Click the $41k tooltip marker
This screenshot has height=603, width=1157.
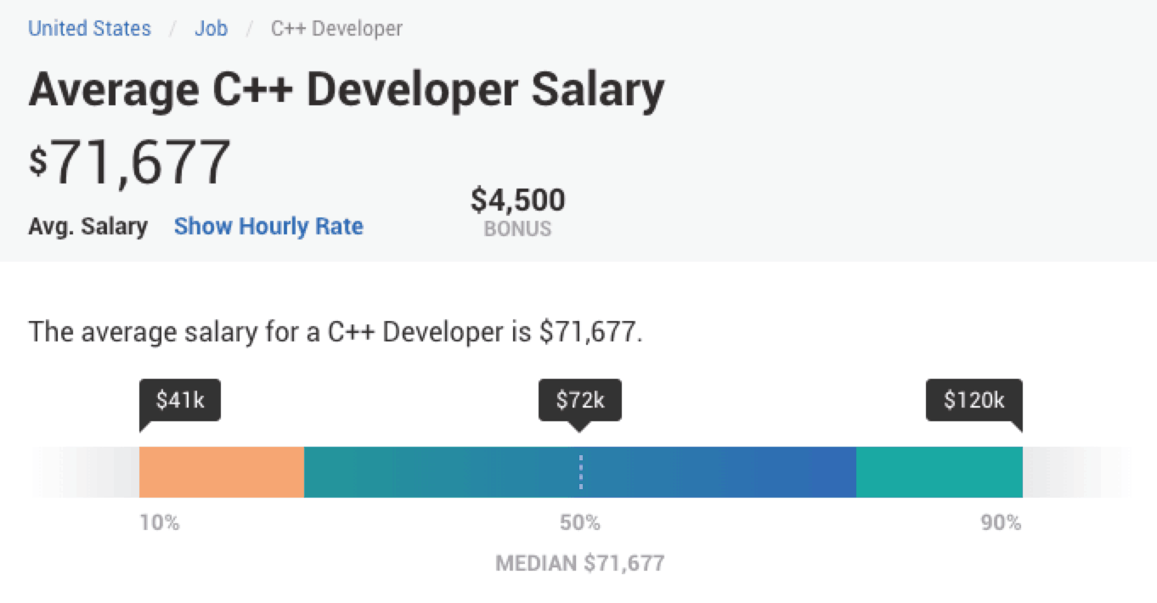pos(180,400)
